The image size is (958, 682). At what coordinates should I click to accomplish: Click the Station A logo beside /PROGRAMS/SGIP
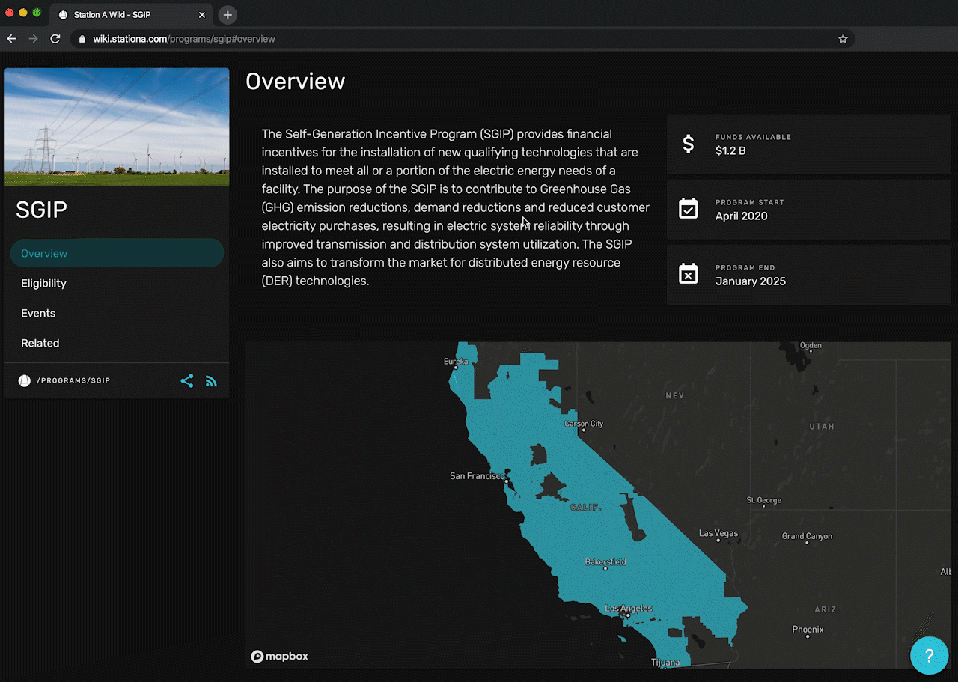click(x=25, y=381)
